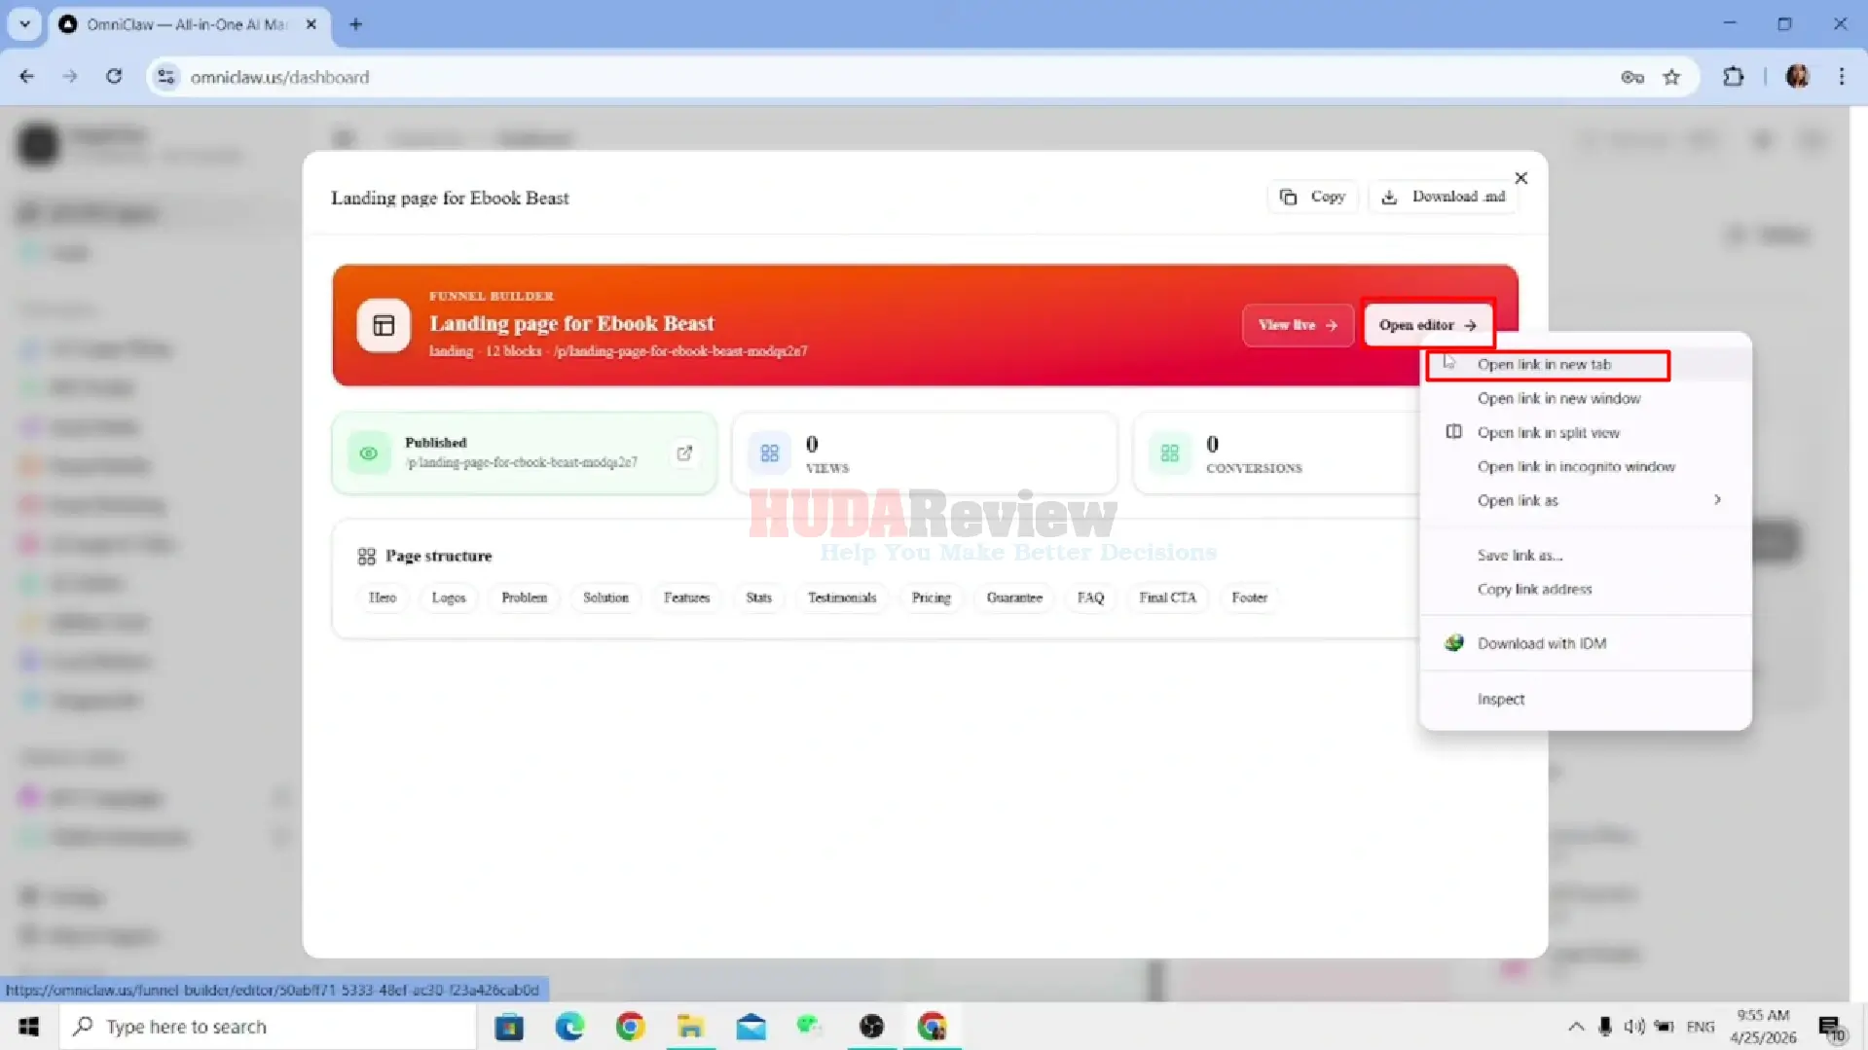Open File Explorer from taskbar
The image size is (1868, 1050).
(690, 1027)
